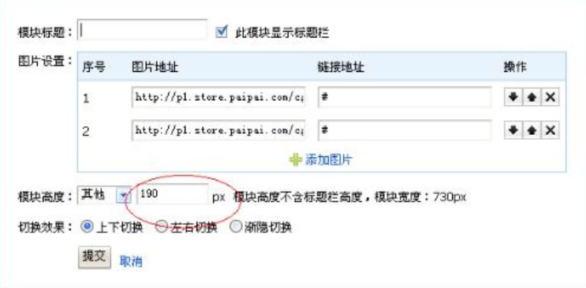Select 上下切换 radio option

[x=87, y=226]
